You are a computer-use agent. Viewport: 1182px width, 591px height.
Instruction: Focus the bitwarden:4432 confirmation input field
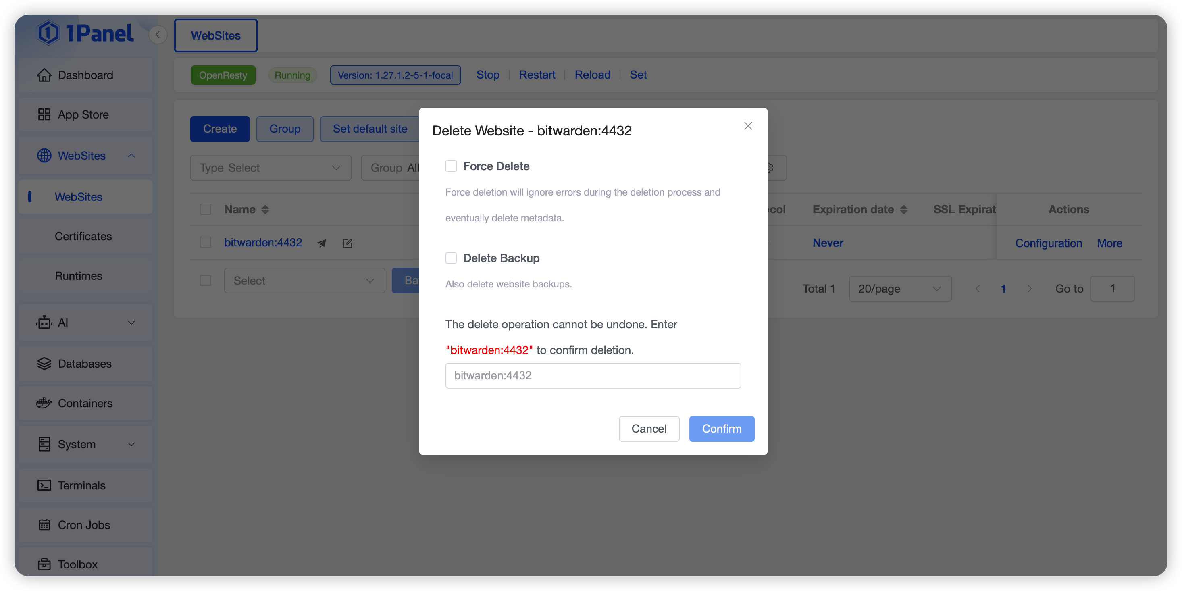point(593,375)
